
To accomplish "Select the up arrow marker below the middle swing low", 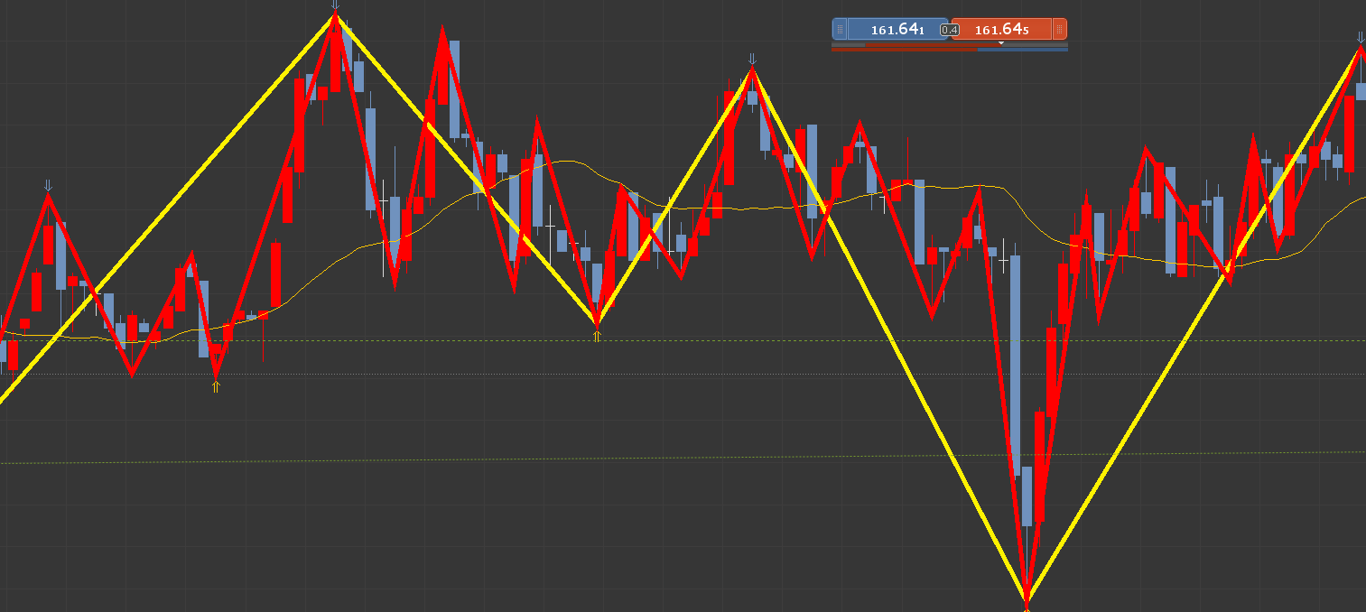I will pyautogui.click(x=596, y=337).
